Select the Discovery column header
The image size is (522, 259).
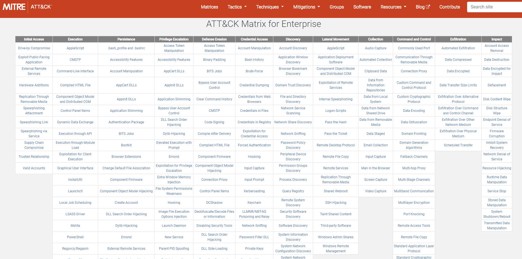293,39
